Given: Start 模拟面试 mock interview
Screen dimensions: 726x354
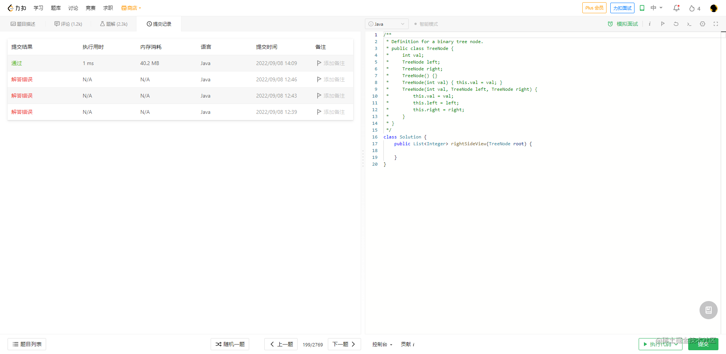Looking at the screenshot, I should coord(623,24).
